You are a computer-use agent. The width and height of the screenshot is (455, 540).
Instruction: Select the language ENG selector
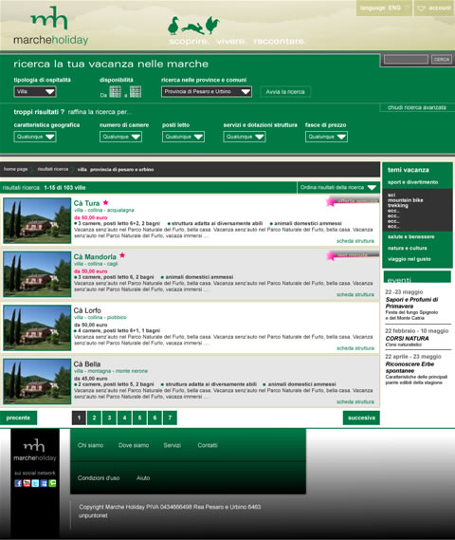tap(384, 8)
